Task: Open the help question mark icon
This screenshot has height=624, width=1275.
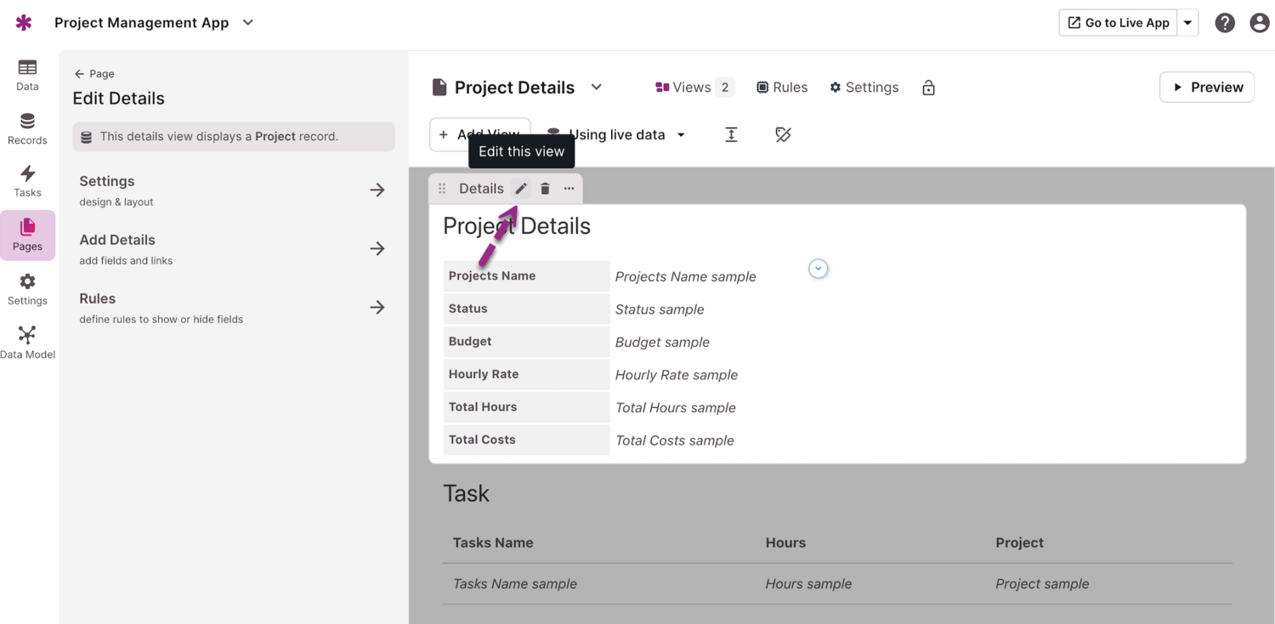Action: point(1224,23)
